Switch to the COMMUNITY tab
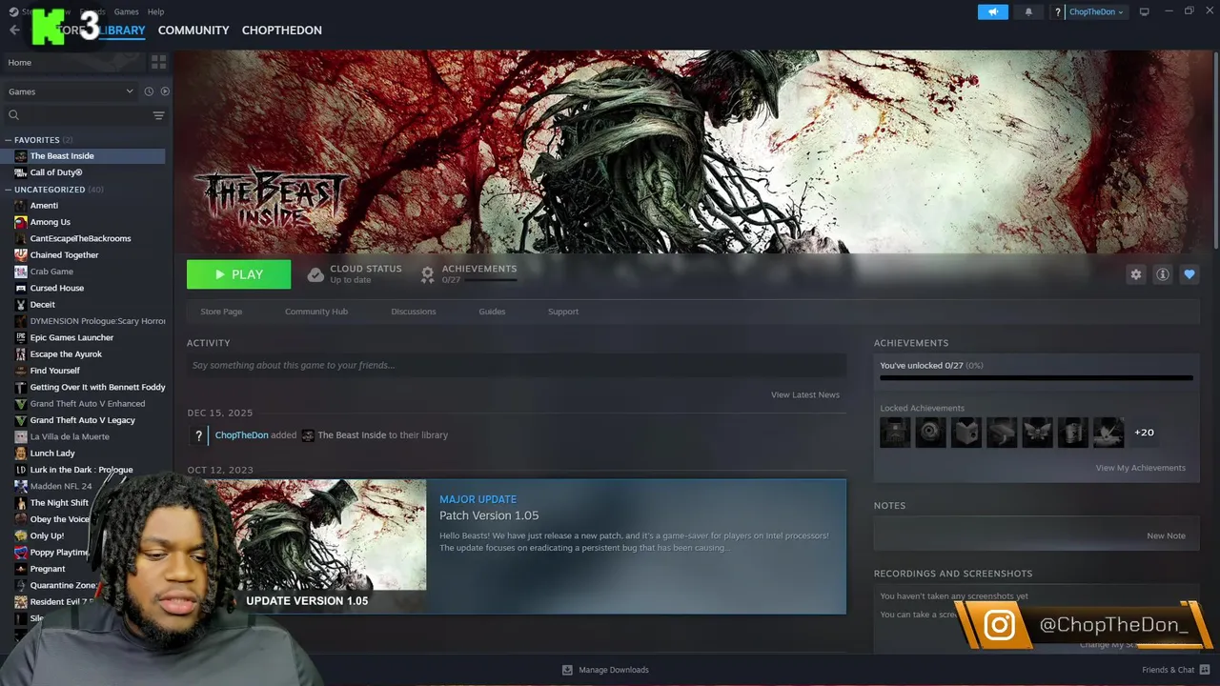Screen dimensions: 1220x686 point(193,30)
